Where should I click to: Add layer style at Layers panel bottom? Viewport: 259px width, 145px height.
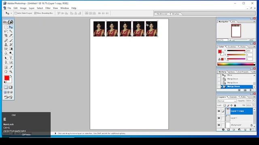click(x=223, y=130)
